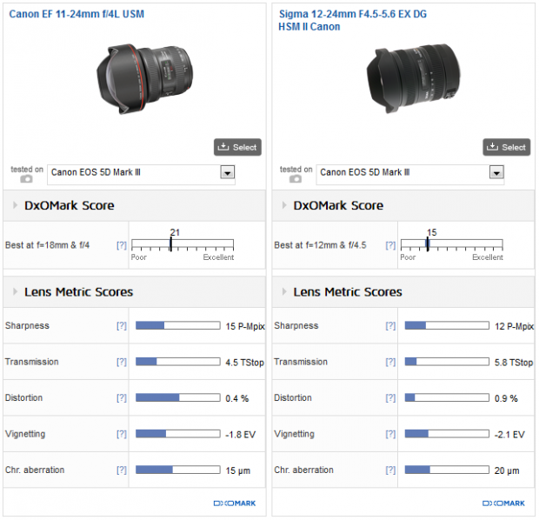Click the DxOMark logo under the Canon panel

235,503
